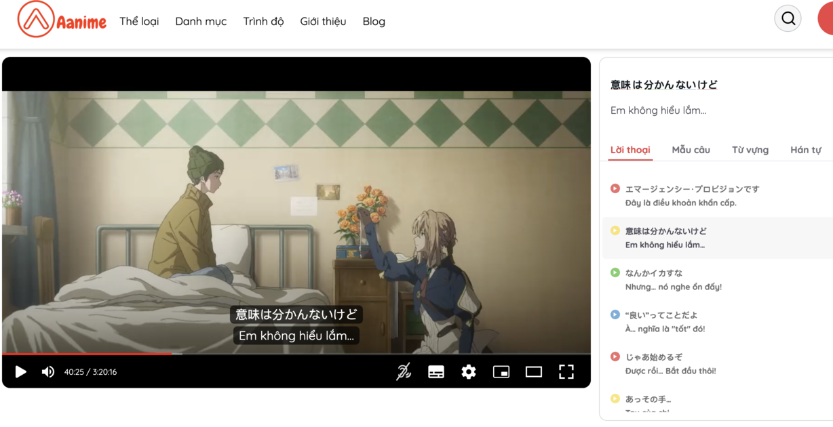
Task: Expand the Danh mục menu
Action: 201,21
